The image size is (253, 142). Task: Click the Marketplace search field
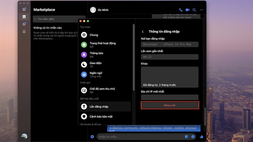coord(59,19)
